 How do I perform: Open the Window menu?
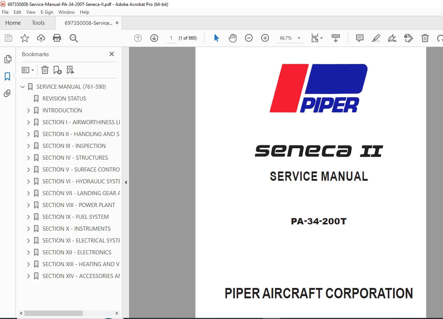tap(67, 12)
